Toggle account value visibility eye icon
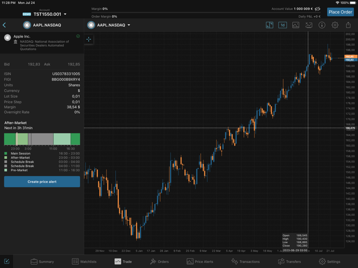 pos(318,9)
